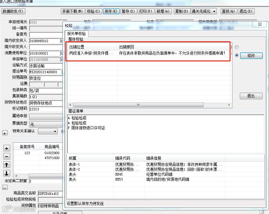Switch to the 报关单校验 tab
This screenshot has width=269, height=214.
pyautogui.click(x=76, y=33)
